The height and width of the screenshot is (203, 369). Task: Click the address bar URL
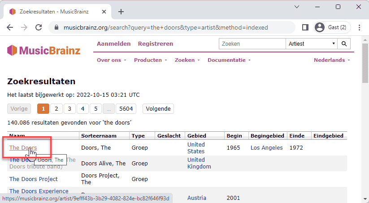(166, 27)
